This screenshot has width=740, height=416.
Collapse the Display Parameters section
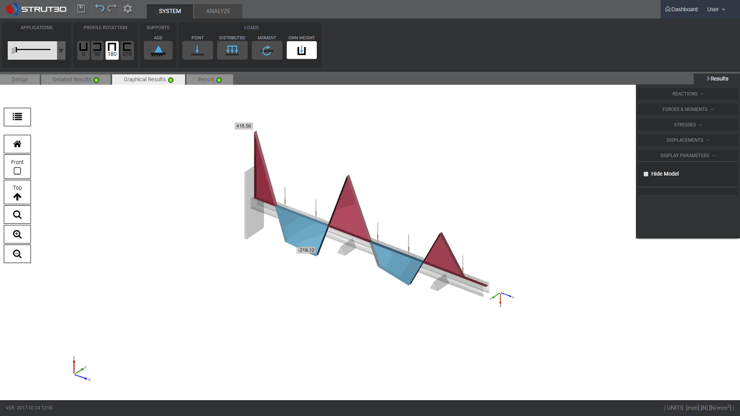point(688,155)
